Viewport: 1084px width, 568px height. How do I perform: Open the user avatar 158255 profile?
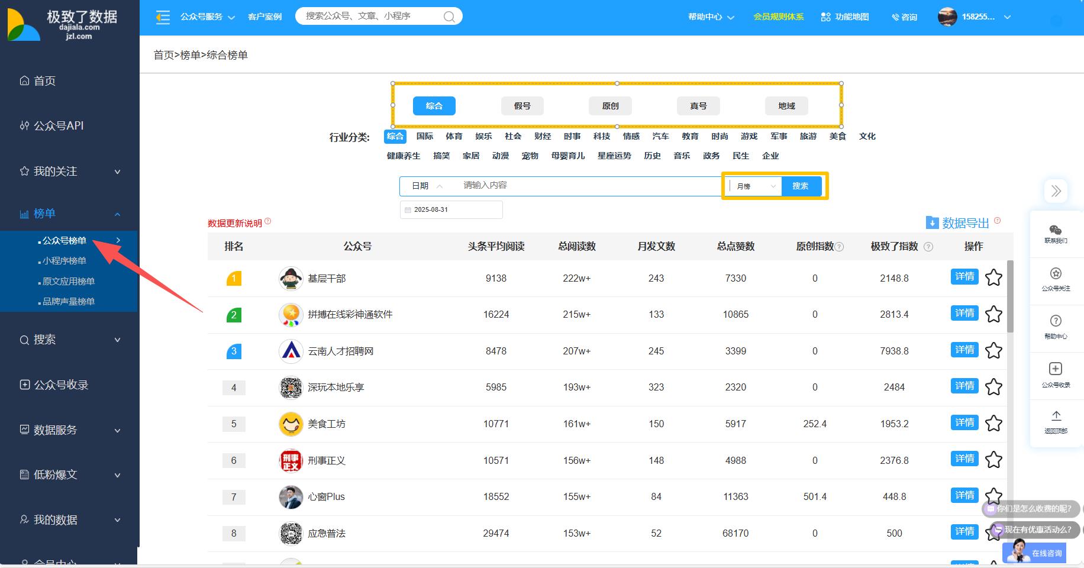pos(947,17)
